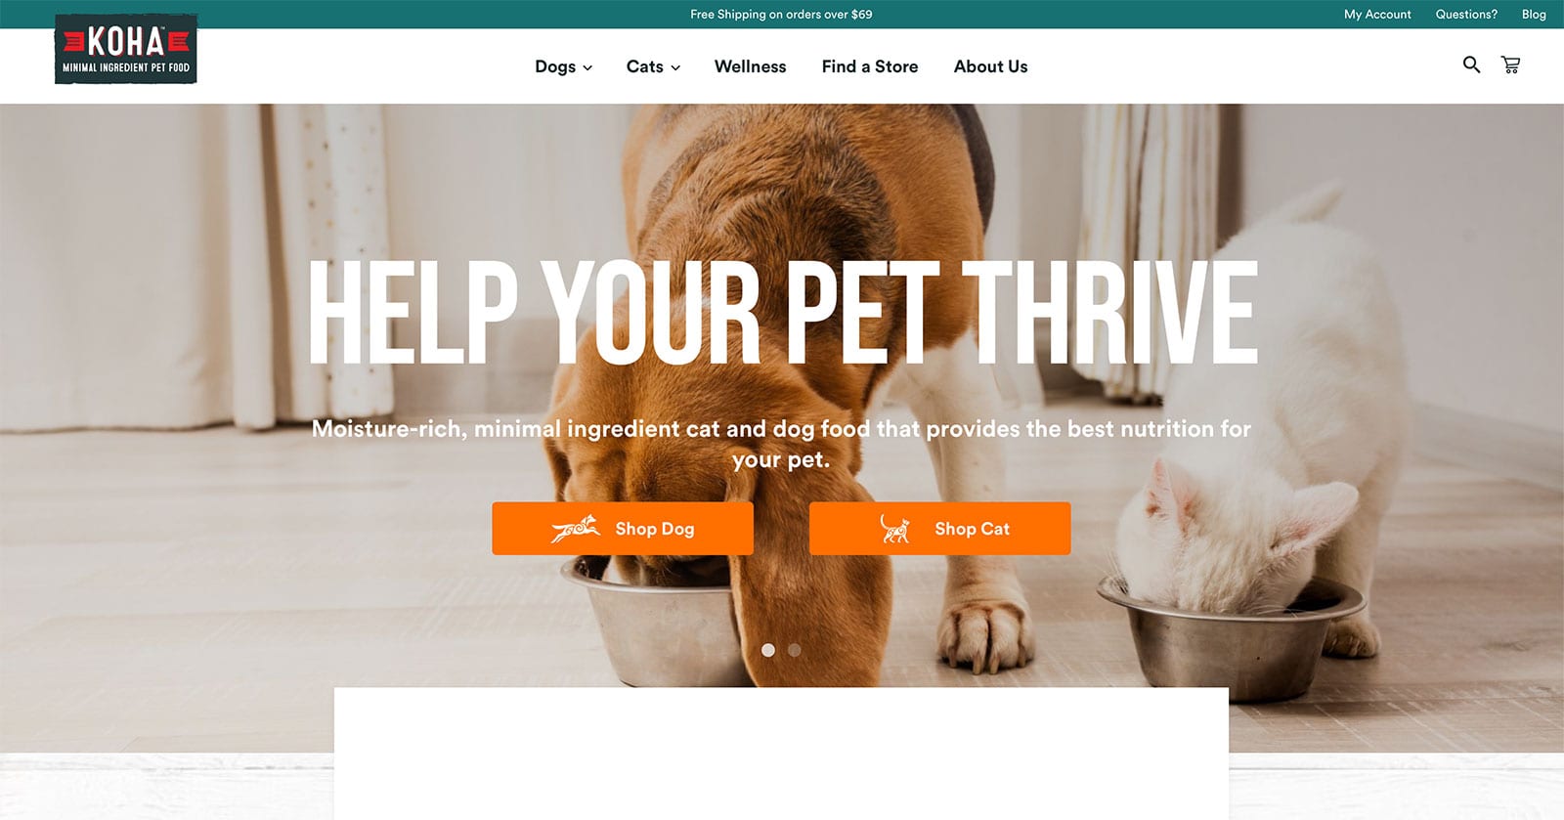Click the Free Shipping announcement banner
Screen dimensions: 1564x820
point(781,14)
